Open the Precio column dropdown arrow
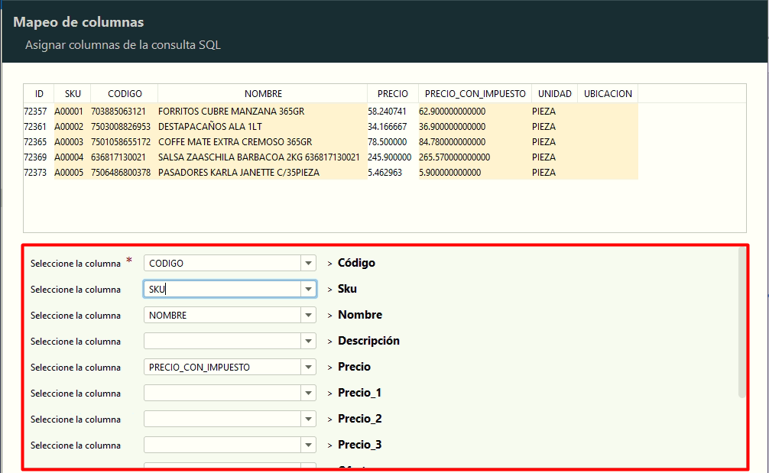 [x=308, y=367]
